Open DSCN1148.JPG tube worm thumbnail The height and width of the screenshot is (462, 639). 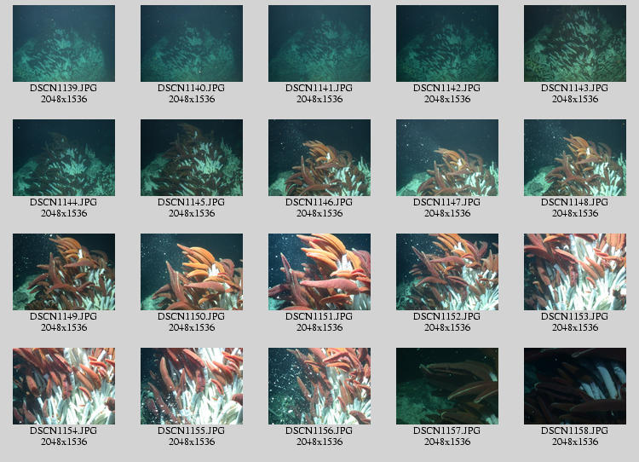tap(575, 158)
